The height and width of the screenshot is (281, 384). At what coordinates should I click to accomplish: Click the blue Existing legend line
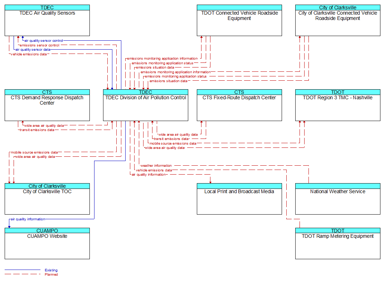23,270
